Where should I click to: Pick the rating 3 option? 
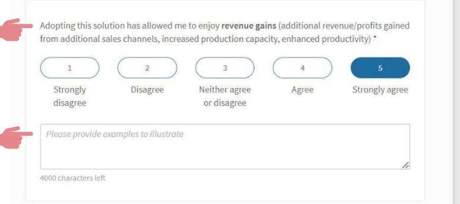tap(225, 68)
